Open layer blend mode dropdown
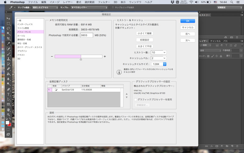244x153 pixels. pos(210,50)
